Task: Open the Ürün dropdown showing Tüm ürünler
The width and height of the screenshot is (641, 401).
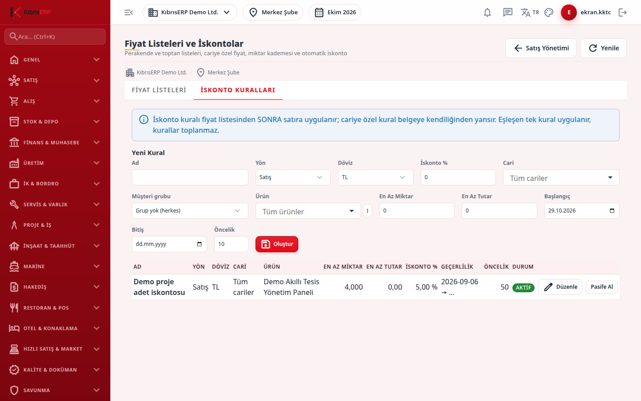Action: coord(308,211)
